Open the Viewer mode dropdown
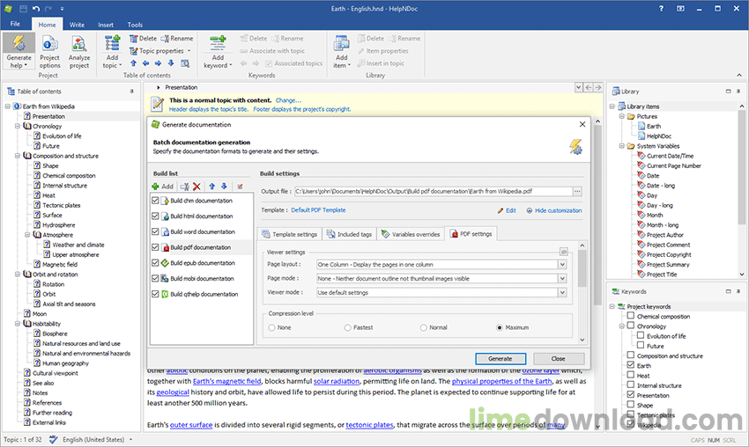The width and height of the screenshot is (749, 447). pyautogui.click(x=560, y=292)
